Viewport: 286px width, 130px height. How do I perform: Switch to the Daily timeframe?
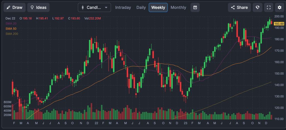(141, 8)
